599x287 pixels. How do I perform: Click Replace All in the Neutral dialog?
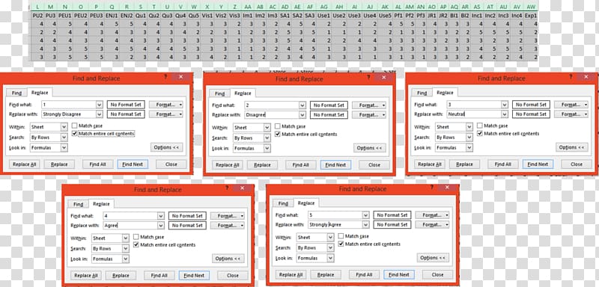click(429, 164)
